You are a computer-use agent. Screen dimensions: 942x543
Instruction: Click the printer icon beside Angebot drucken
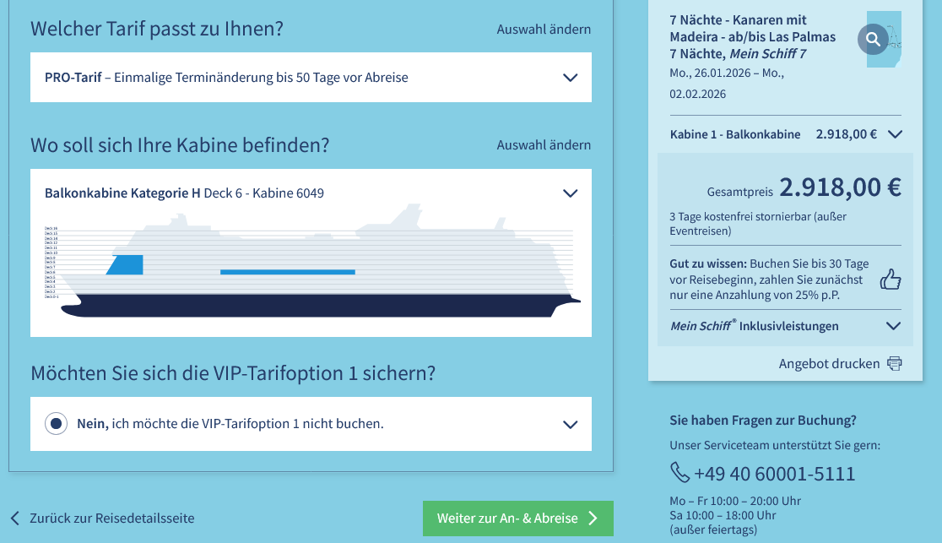click(894, 364)
